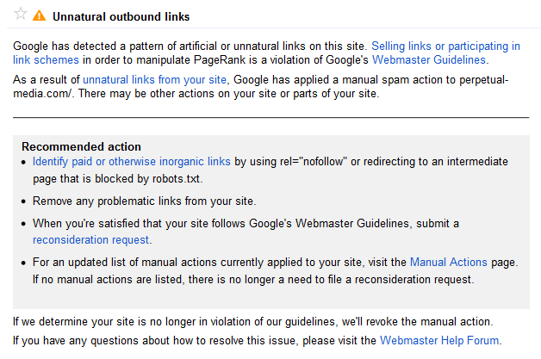Click "If no manual actions are listed" sentence
This screenshot has height=359, width=541.
coord(107,279)
